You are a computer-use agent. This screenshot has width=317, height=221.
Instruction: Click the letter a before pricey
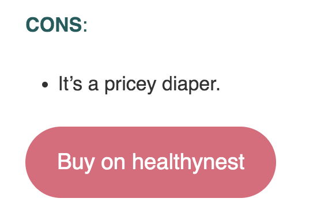tap(93, 85)
